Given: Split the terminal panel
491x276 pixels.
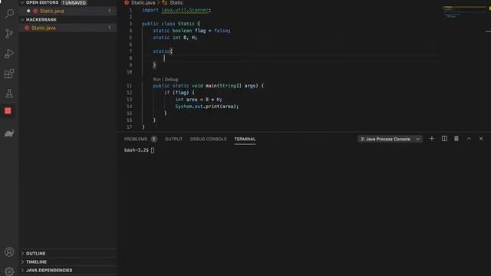Looking at the screenshot, I should [444, 139].
